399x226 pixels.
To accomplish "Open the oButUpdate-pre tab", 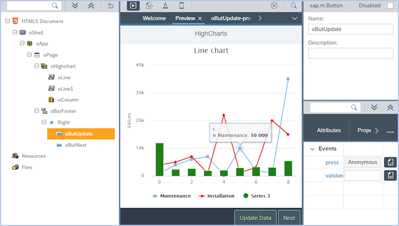I will (x=231, y=18).
